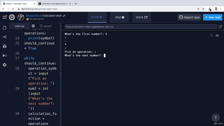Click the repl.run URL field in output pane
This screenshot has width=224, height=126.
click(x=141, y=27)
